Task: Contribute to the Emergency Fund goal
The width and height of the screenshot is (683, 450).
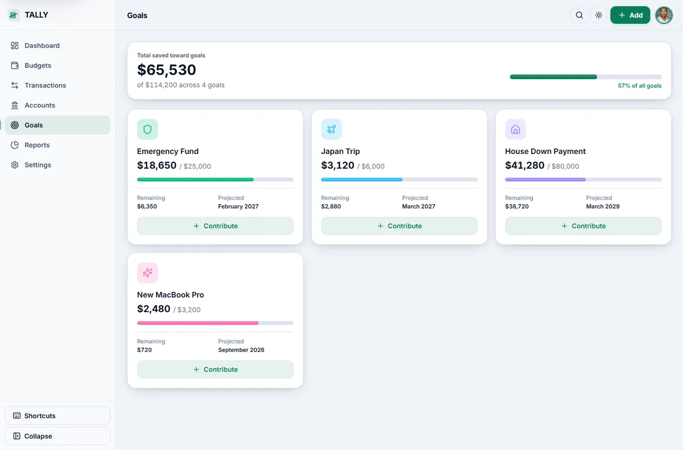Action: tap(215, 226)
